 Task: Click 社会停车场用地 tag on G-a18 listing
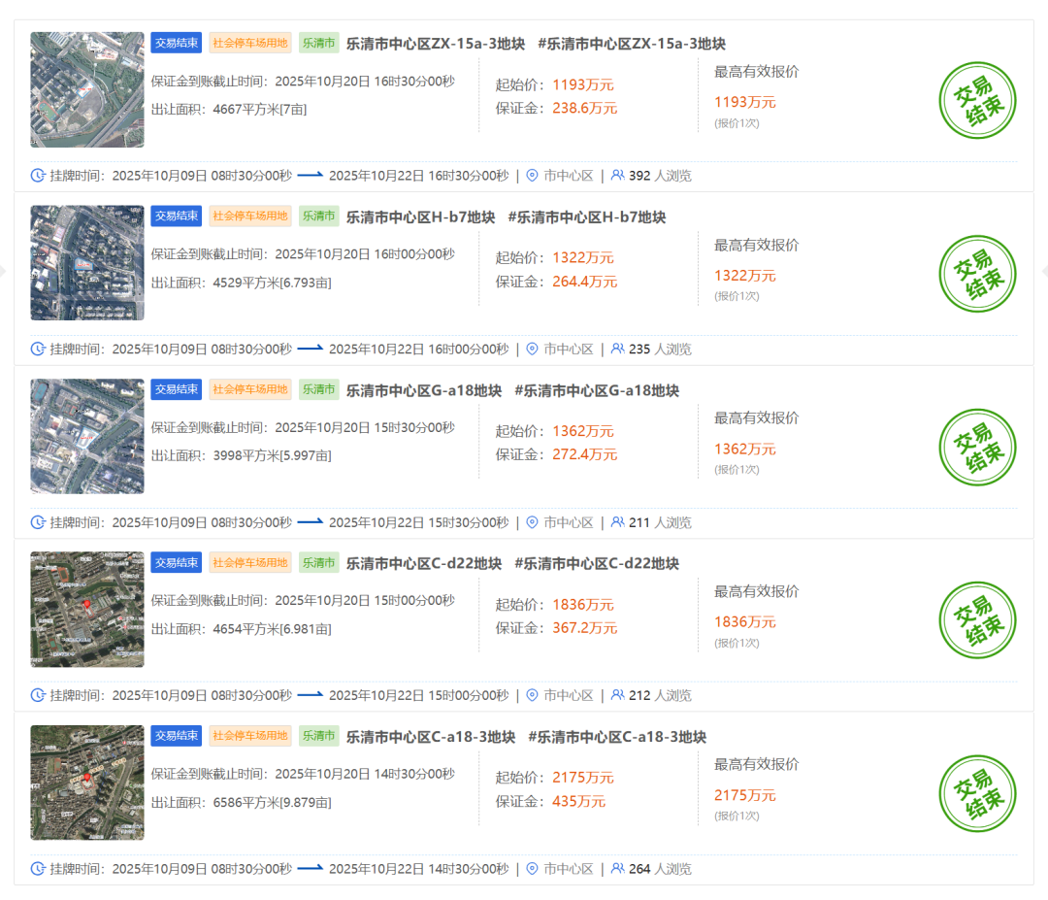(250, 389)
